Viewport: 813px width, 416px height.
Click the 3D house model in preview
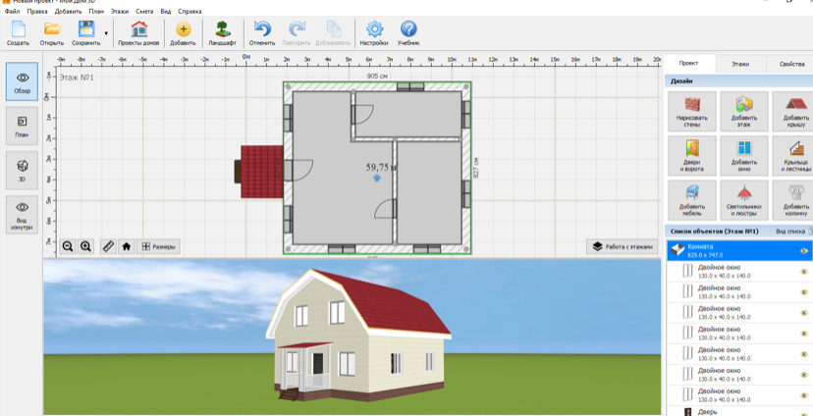[x=357, y=337]
